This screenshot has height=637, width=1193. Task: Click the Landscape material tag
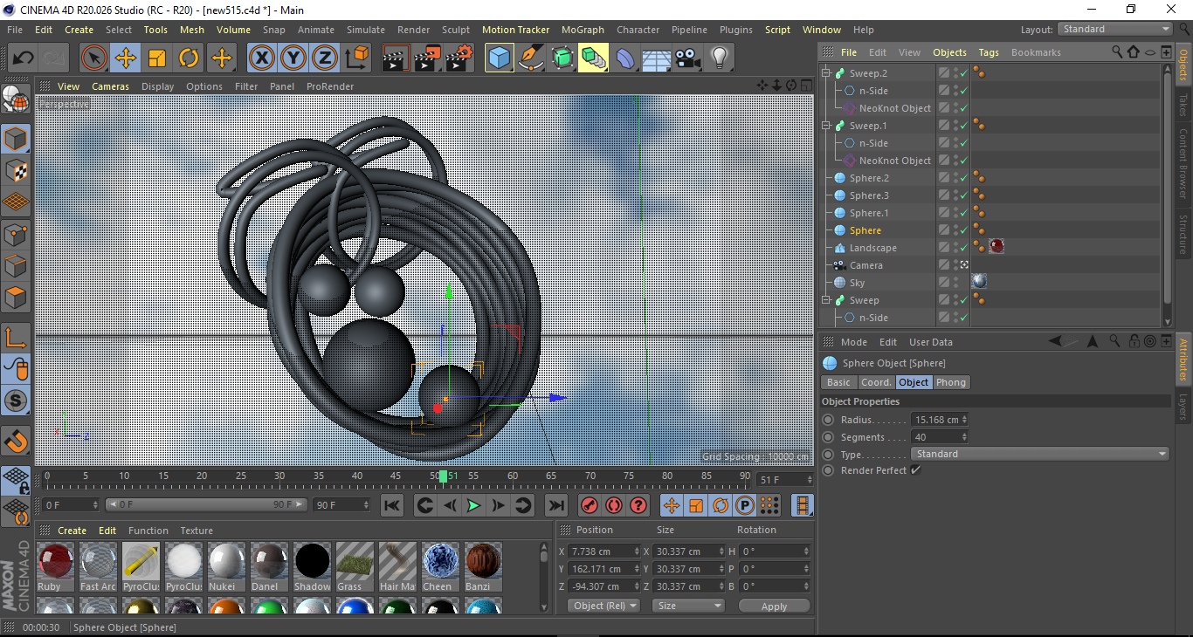tap(996, 247)
